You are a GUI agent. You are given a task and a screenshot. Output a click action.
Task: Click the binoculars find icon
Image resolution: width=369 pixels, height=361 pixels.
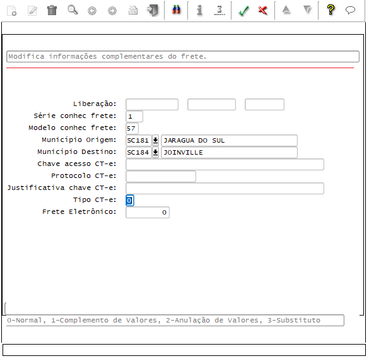pyautogui.click(x=176, y=10)
